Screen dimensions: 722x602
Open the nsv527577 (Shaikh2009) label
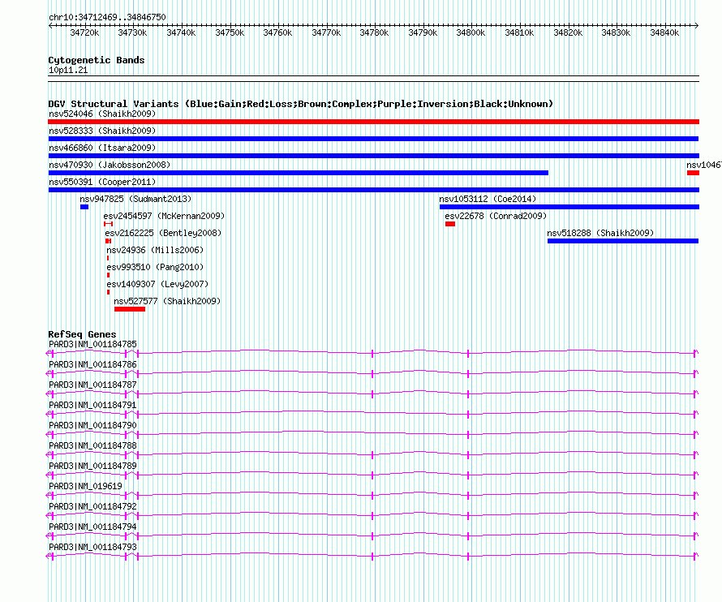[167, 301]
